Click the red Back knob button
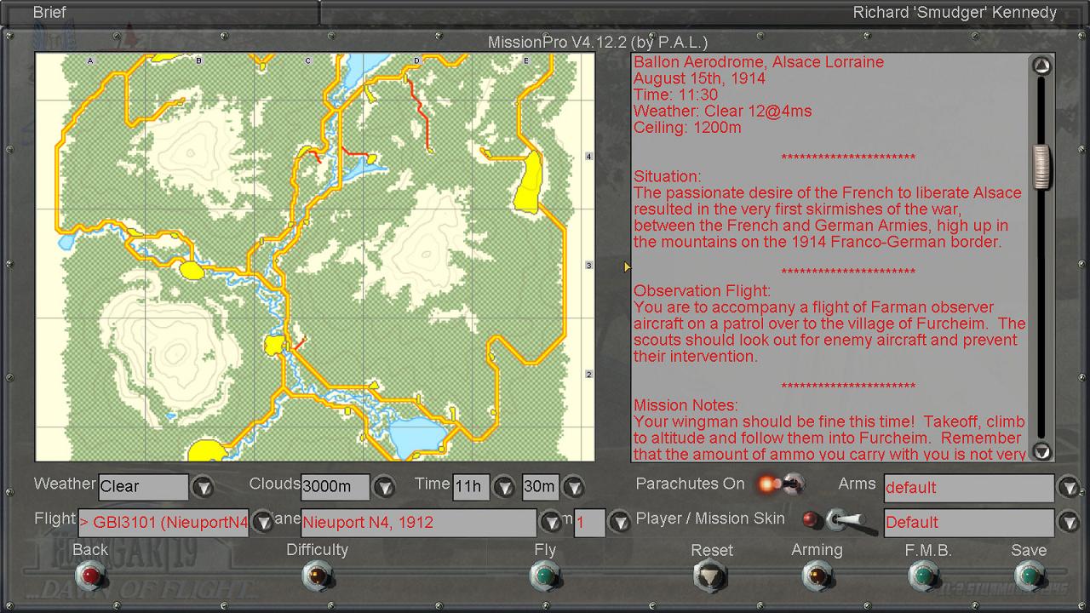Viewport: 1090px width, 613px height. click(90, 576)
